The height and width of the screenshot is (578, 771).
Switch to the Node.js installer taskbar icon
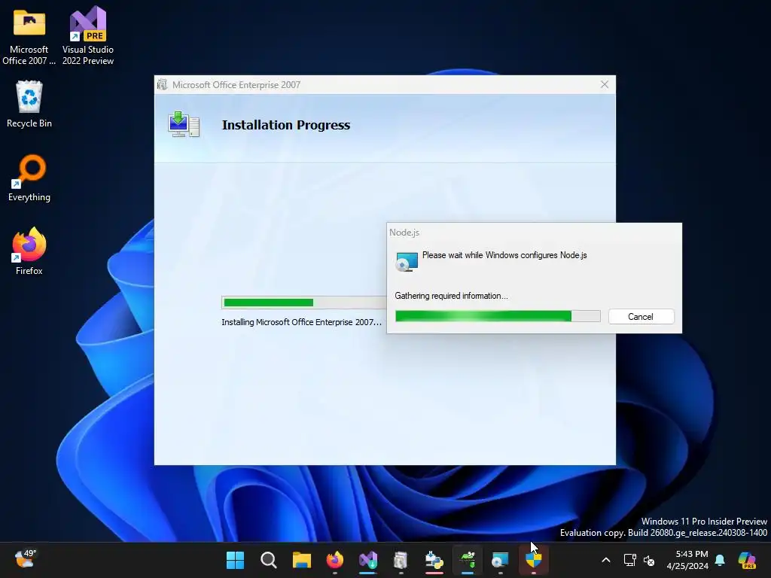coord(467,560)
